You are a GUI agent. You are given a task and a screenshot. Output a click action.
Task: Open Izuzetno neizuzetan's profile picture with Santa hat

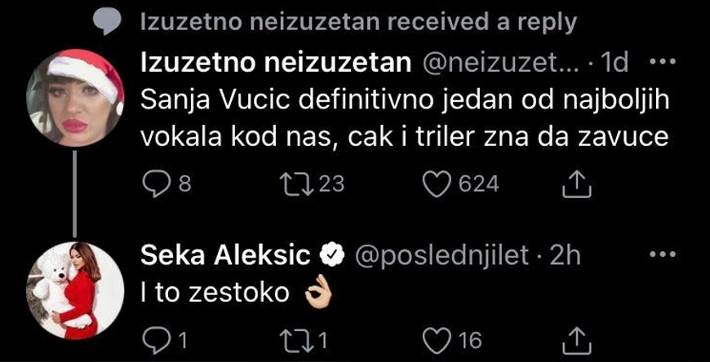tap(75, 98)
